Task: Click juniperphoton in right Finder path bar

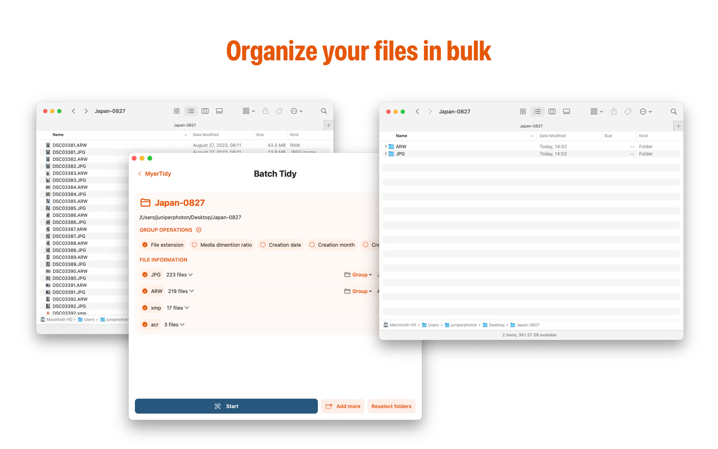Action: pos(461,325)
